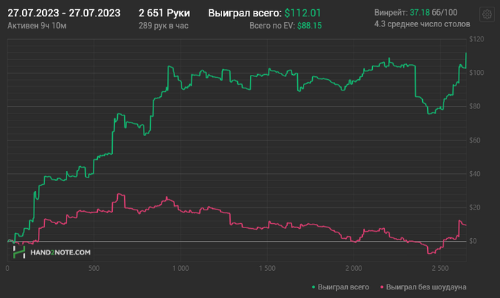Click the EV total value $88.15
The width and height of the screenshot is (500, 298).
tap(309, 26)
